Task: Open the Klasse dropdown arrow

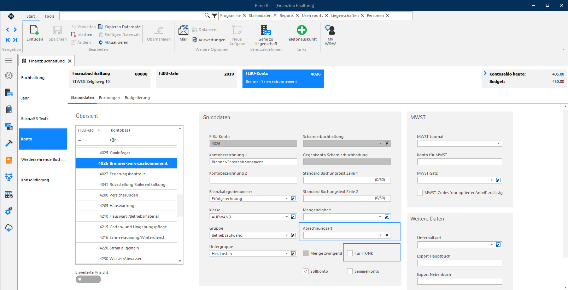Action: 287,217
